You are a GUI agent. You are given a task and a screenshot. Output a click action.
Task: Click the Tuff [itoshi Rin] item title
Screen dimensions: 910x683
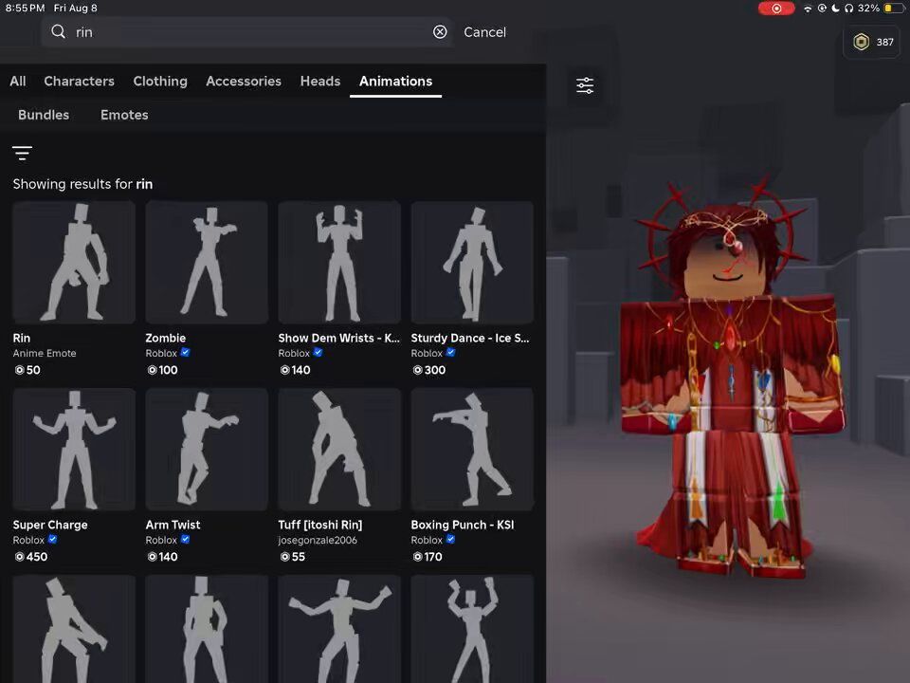pyautogui.click(x=319, y=525)
